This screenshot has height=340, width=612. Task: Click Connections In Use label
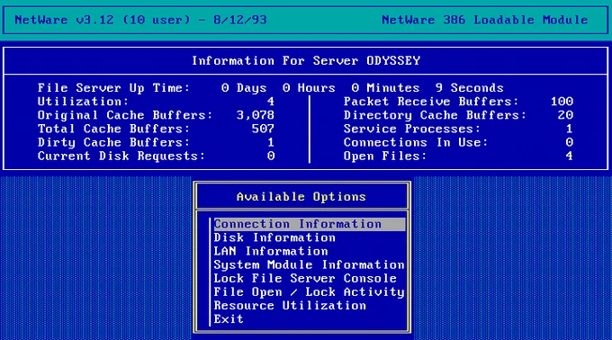click(416, 143)
